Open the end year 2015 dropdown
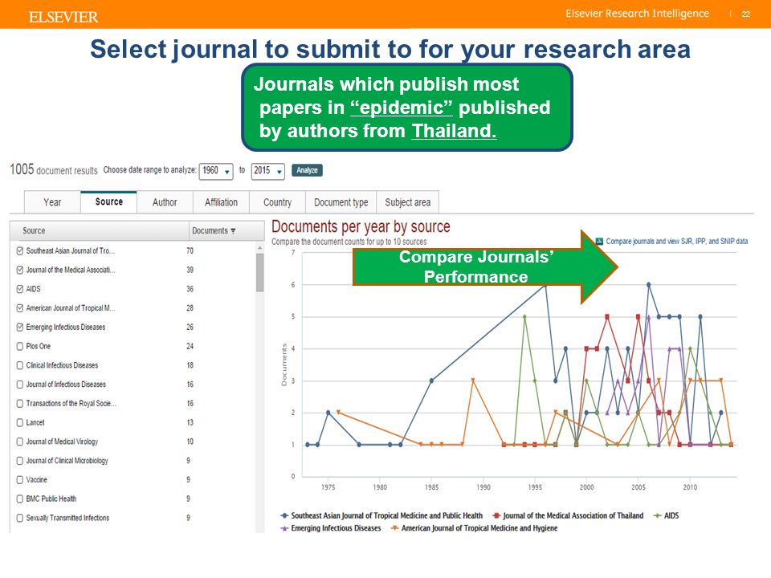This screenshot has height=578, width=771. pos(268,171)
